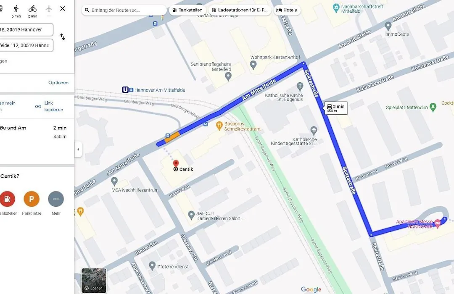Select Hannover Am Mittelfelde station icon
The image size is (454, 294).
[x=125, y=90]
